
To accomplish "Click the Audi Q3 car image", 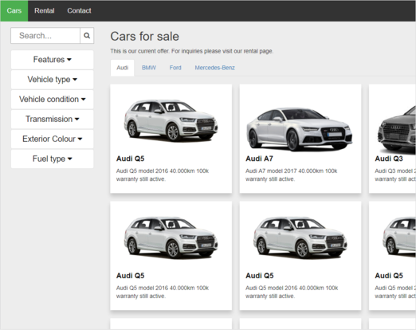I will coord(397,129).
